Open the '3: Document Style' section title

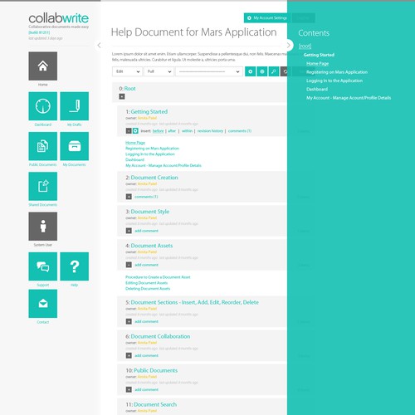point(148,212)
